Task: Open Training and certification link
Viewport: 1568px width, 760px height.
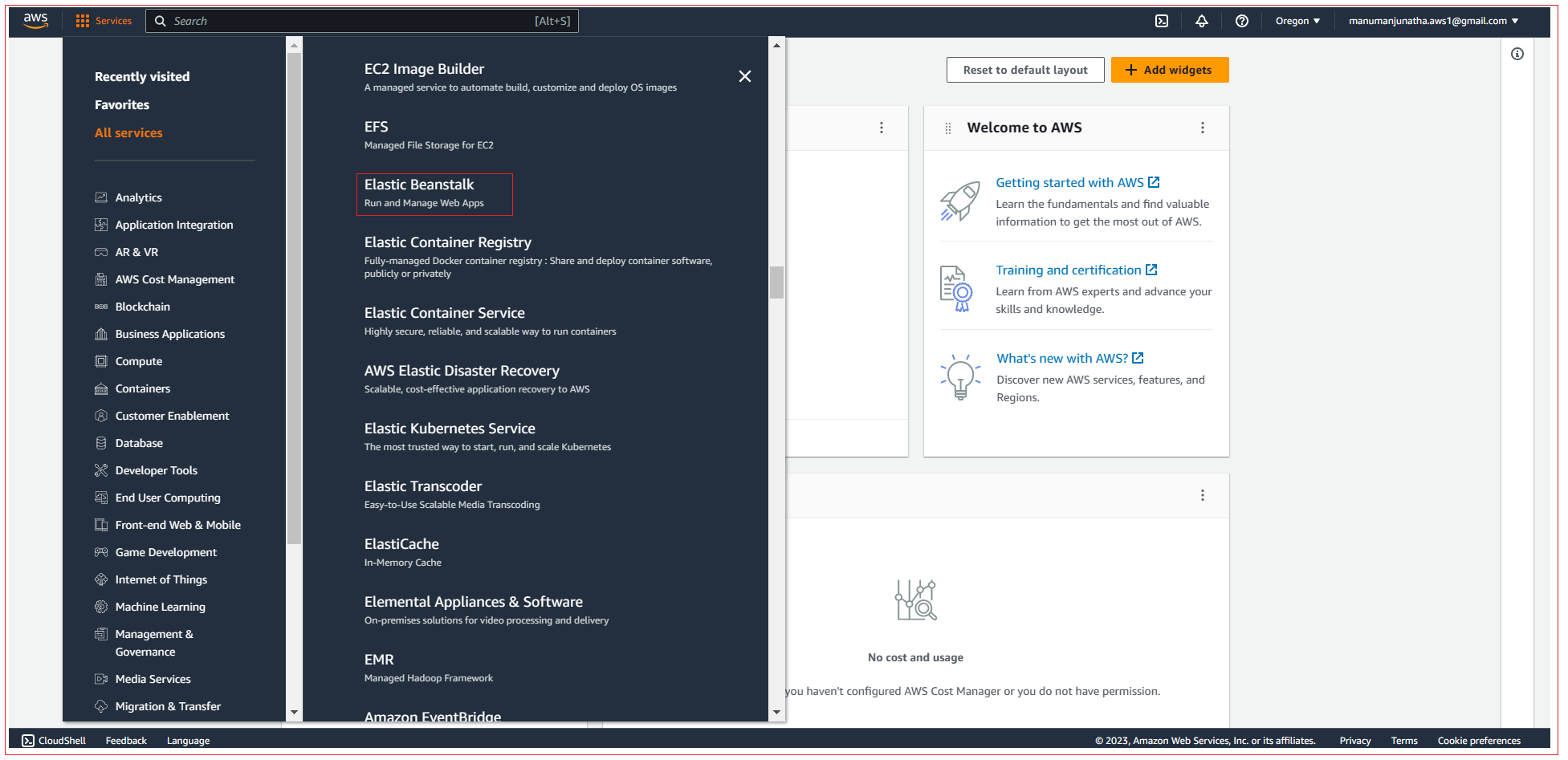Action: click(1077, 270)
